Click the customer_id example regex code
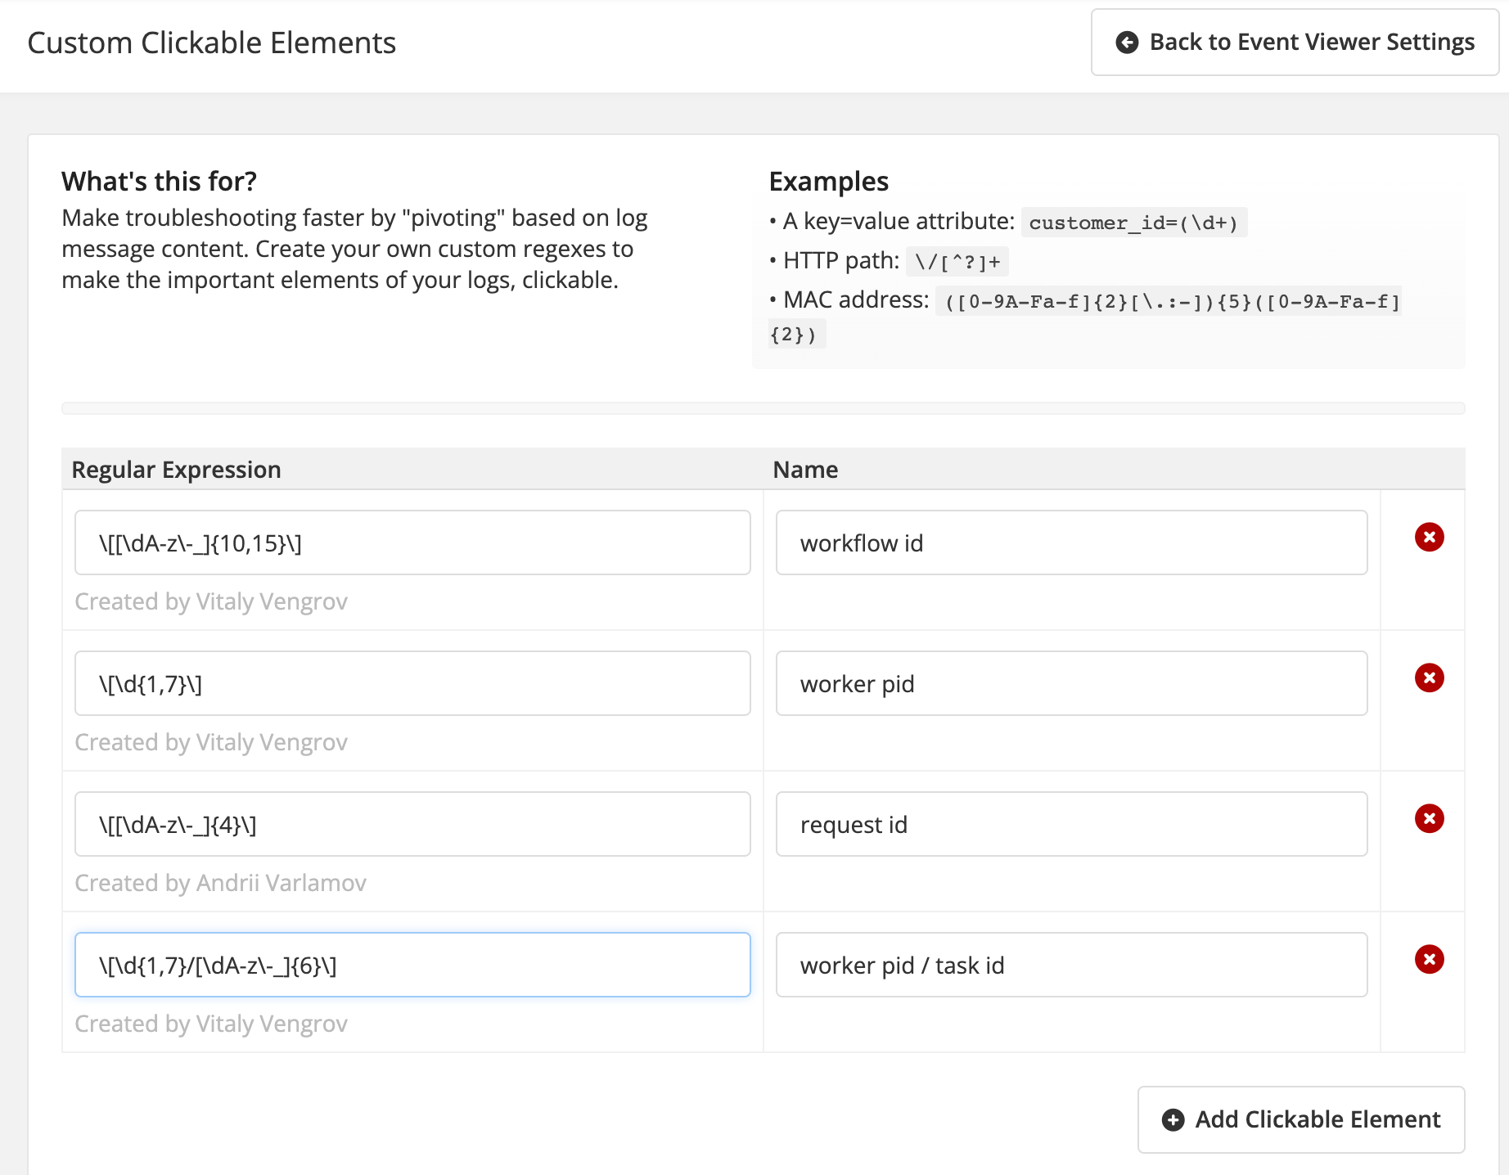 pyautogui.click(x=1133, y=223)
